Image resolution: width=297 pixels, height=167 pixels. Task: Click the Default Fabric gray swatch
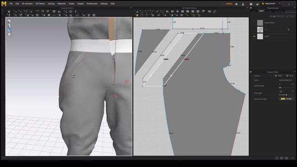(260, 23)
